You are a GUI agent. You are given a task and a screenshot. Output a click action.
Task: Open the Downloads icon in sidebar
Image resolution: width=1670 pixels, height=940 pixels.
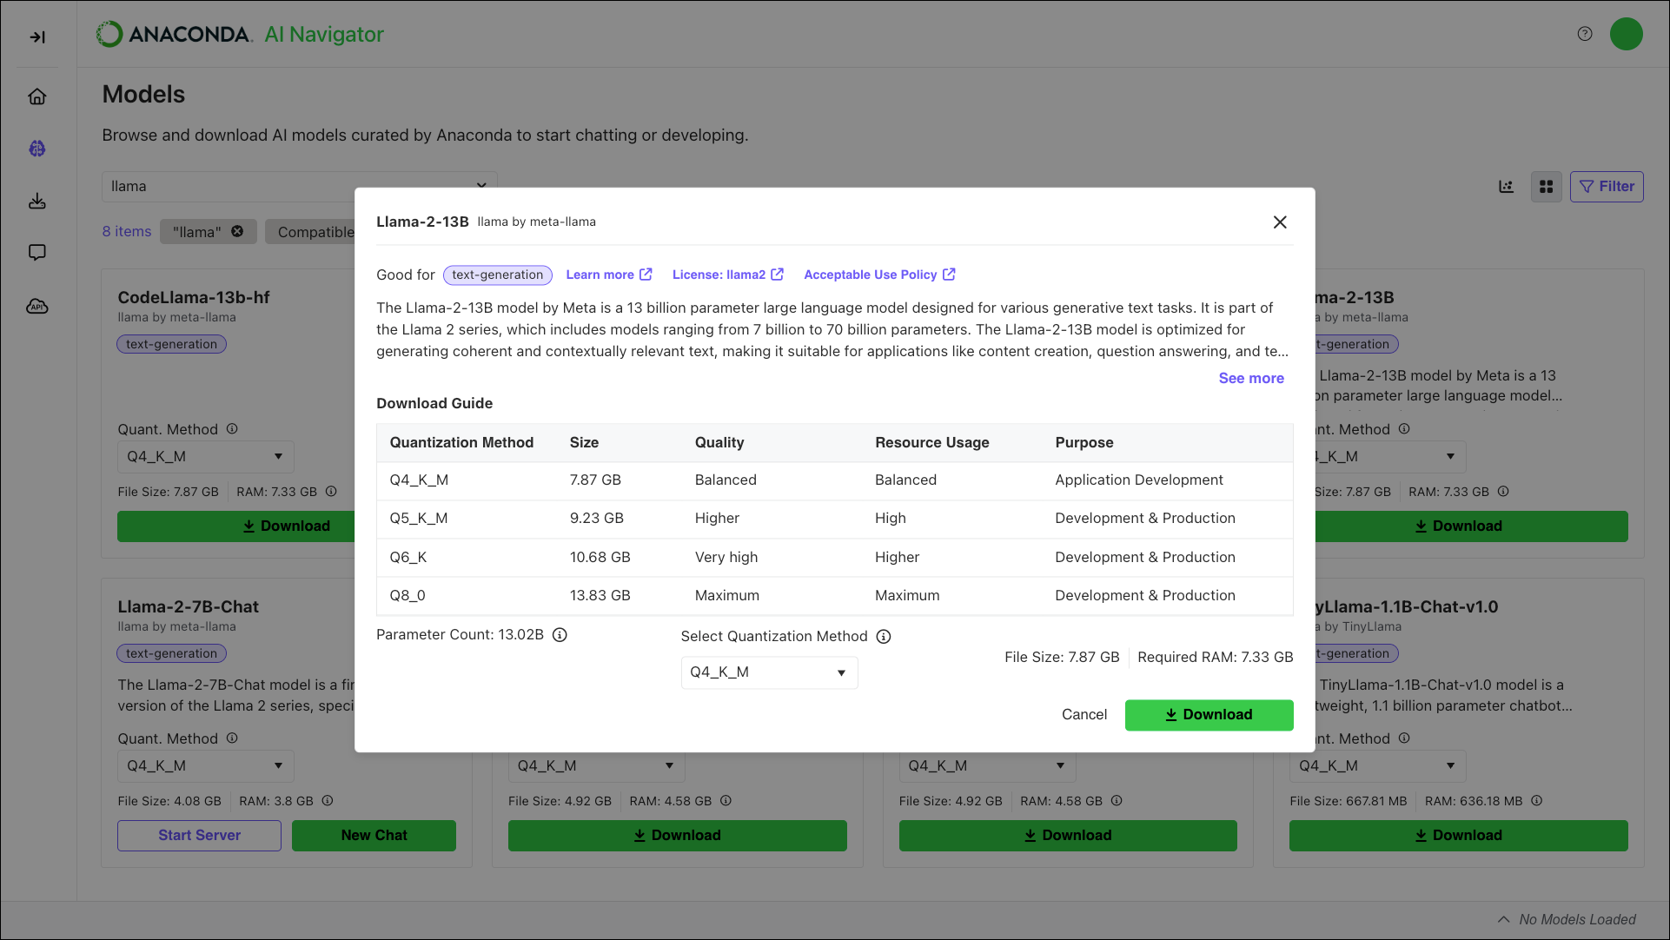pyautogui.click(x=37, y=201)
